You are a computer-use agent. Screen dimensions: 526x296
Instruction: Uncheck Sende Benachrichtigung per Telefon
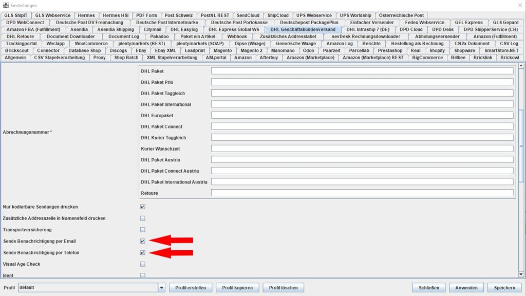pos(143,252)
